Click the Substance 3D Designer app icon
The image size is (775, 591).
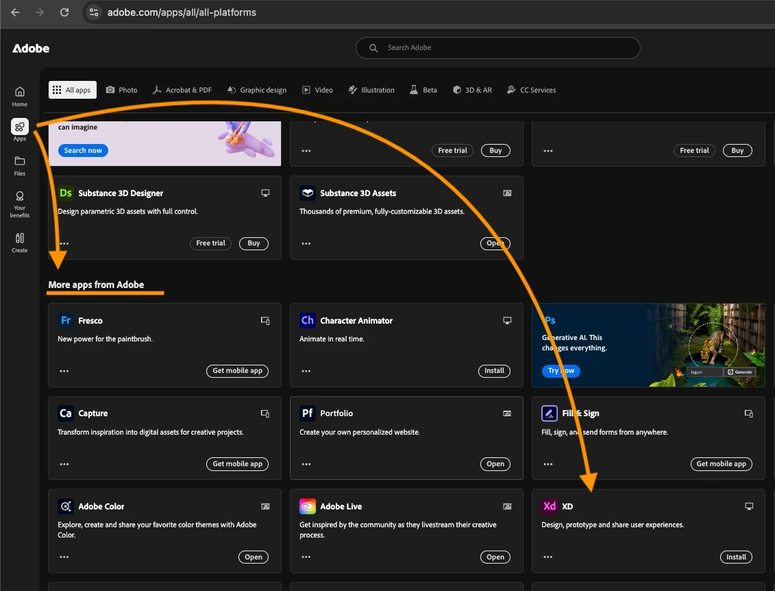click(x=66, y=193)
